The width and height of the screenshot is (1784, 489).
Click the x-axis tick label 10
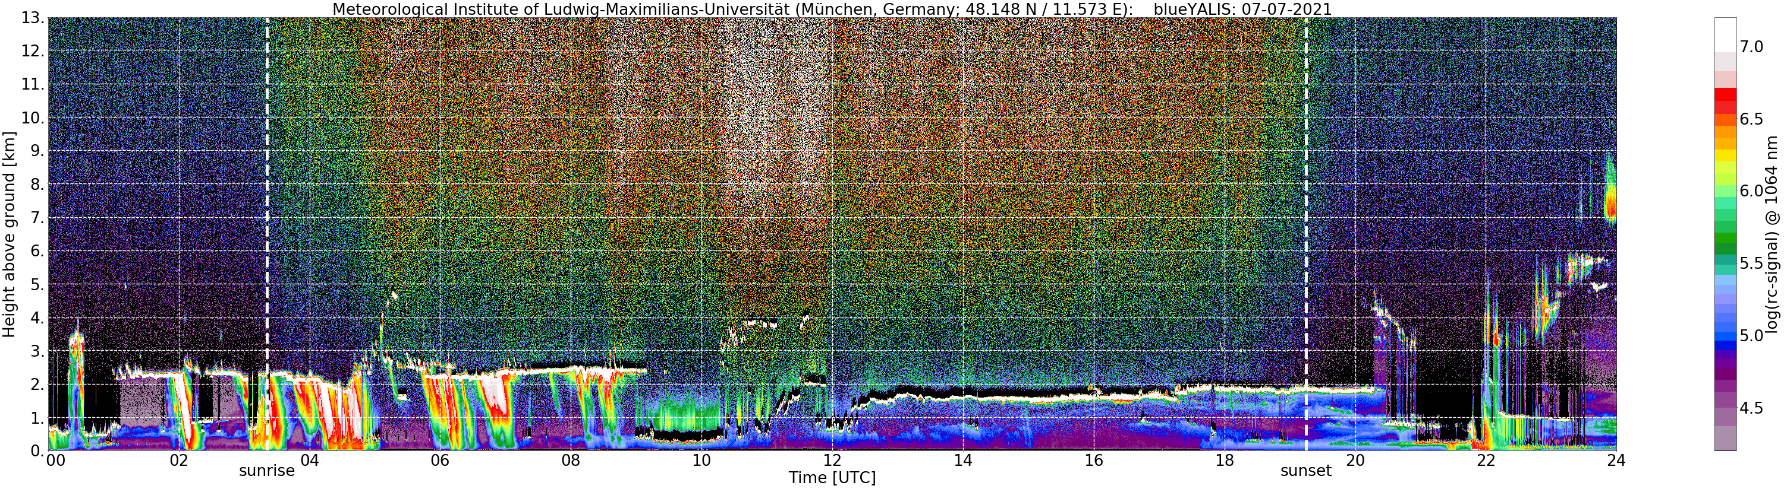[701, 461]
